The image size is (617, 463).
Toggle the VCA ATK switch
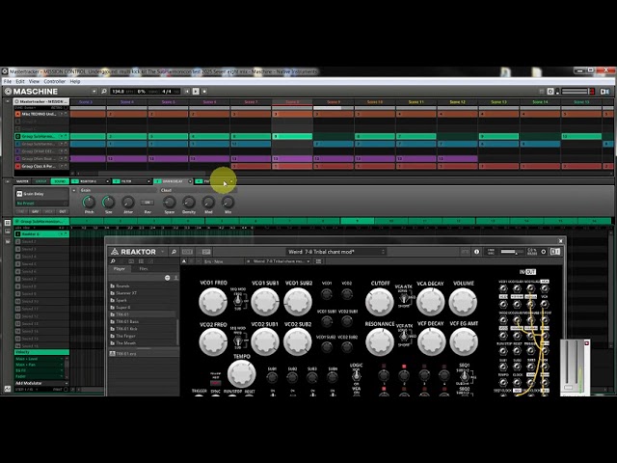[404, 298]
